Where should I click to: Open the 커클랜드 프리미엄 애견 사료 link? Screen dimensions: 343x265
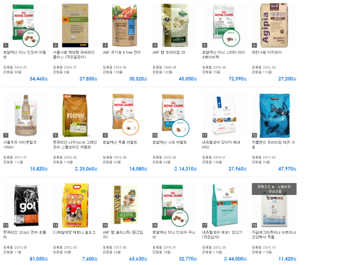click(273, 145)
